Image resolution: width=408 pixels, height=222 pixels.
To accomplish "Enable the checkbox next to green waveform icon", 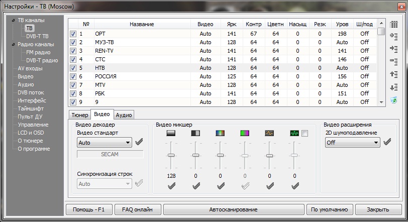I will (x=305, y=133).
